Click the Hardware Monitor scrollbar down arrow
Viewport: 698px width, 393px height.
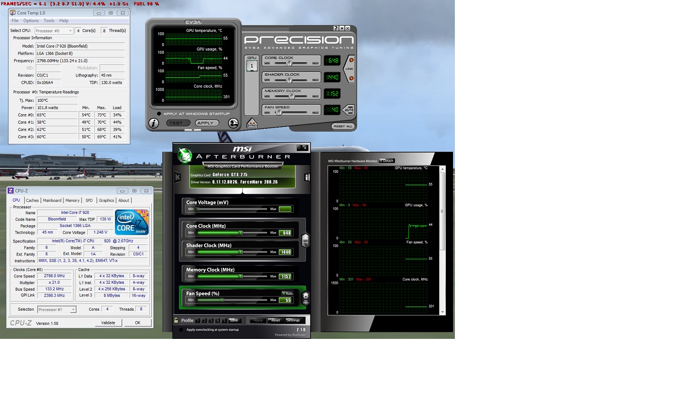[442, 312]
